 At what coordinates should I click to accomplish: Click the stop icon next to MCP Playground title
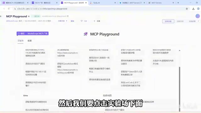tap(29, 16)
